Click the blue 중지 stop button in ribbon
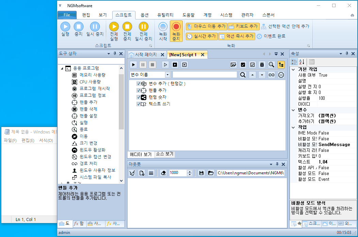The height and width of the screenshot is (237, 358). (x=79, y=29)
